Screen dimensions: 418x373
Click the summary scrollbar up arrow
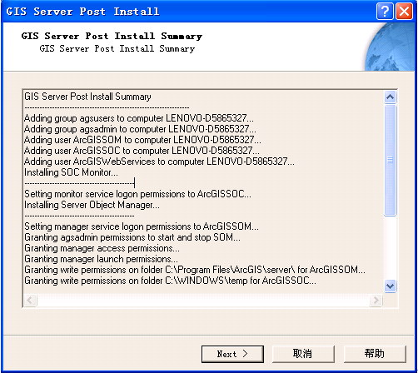click(391, 97)
